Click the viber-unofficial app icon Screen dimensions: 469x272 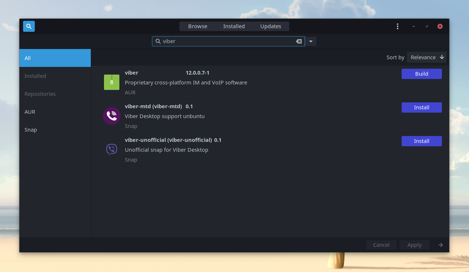[112, 150]
